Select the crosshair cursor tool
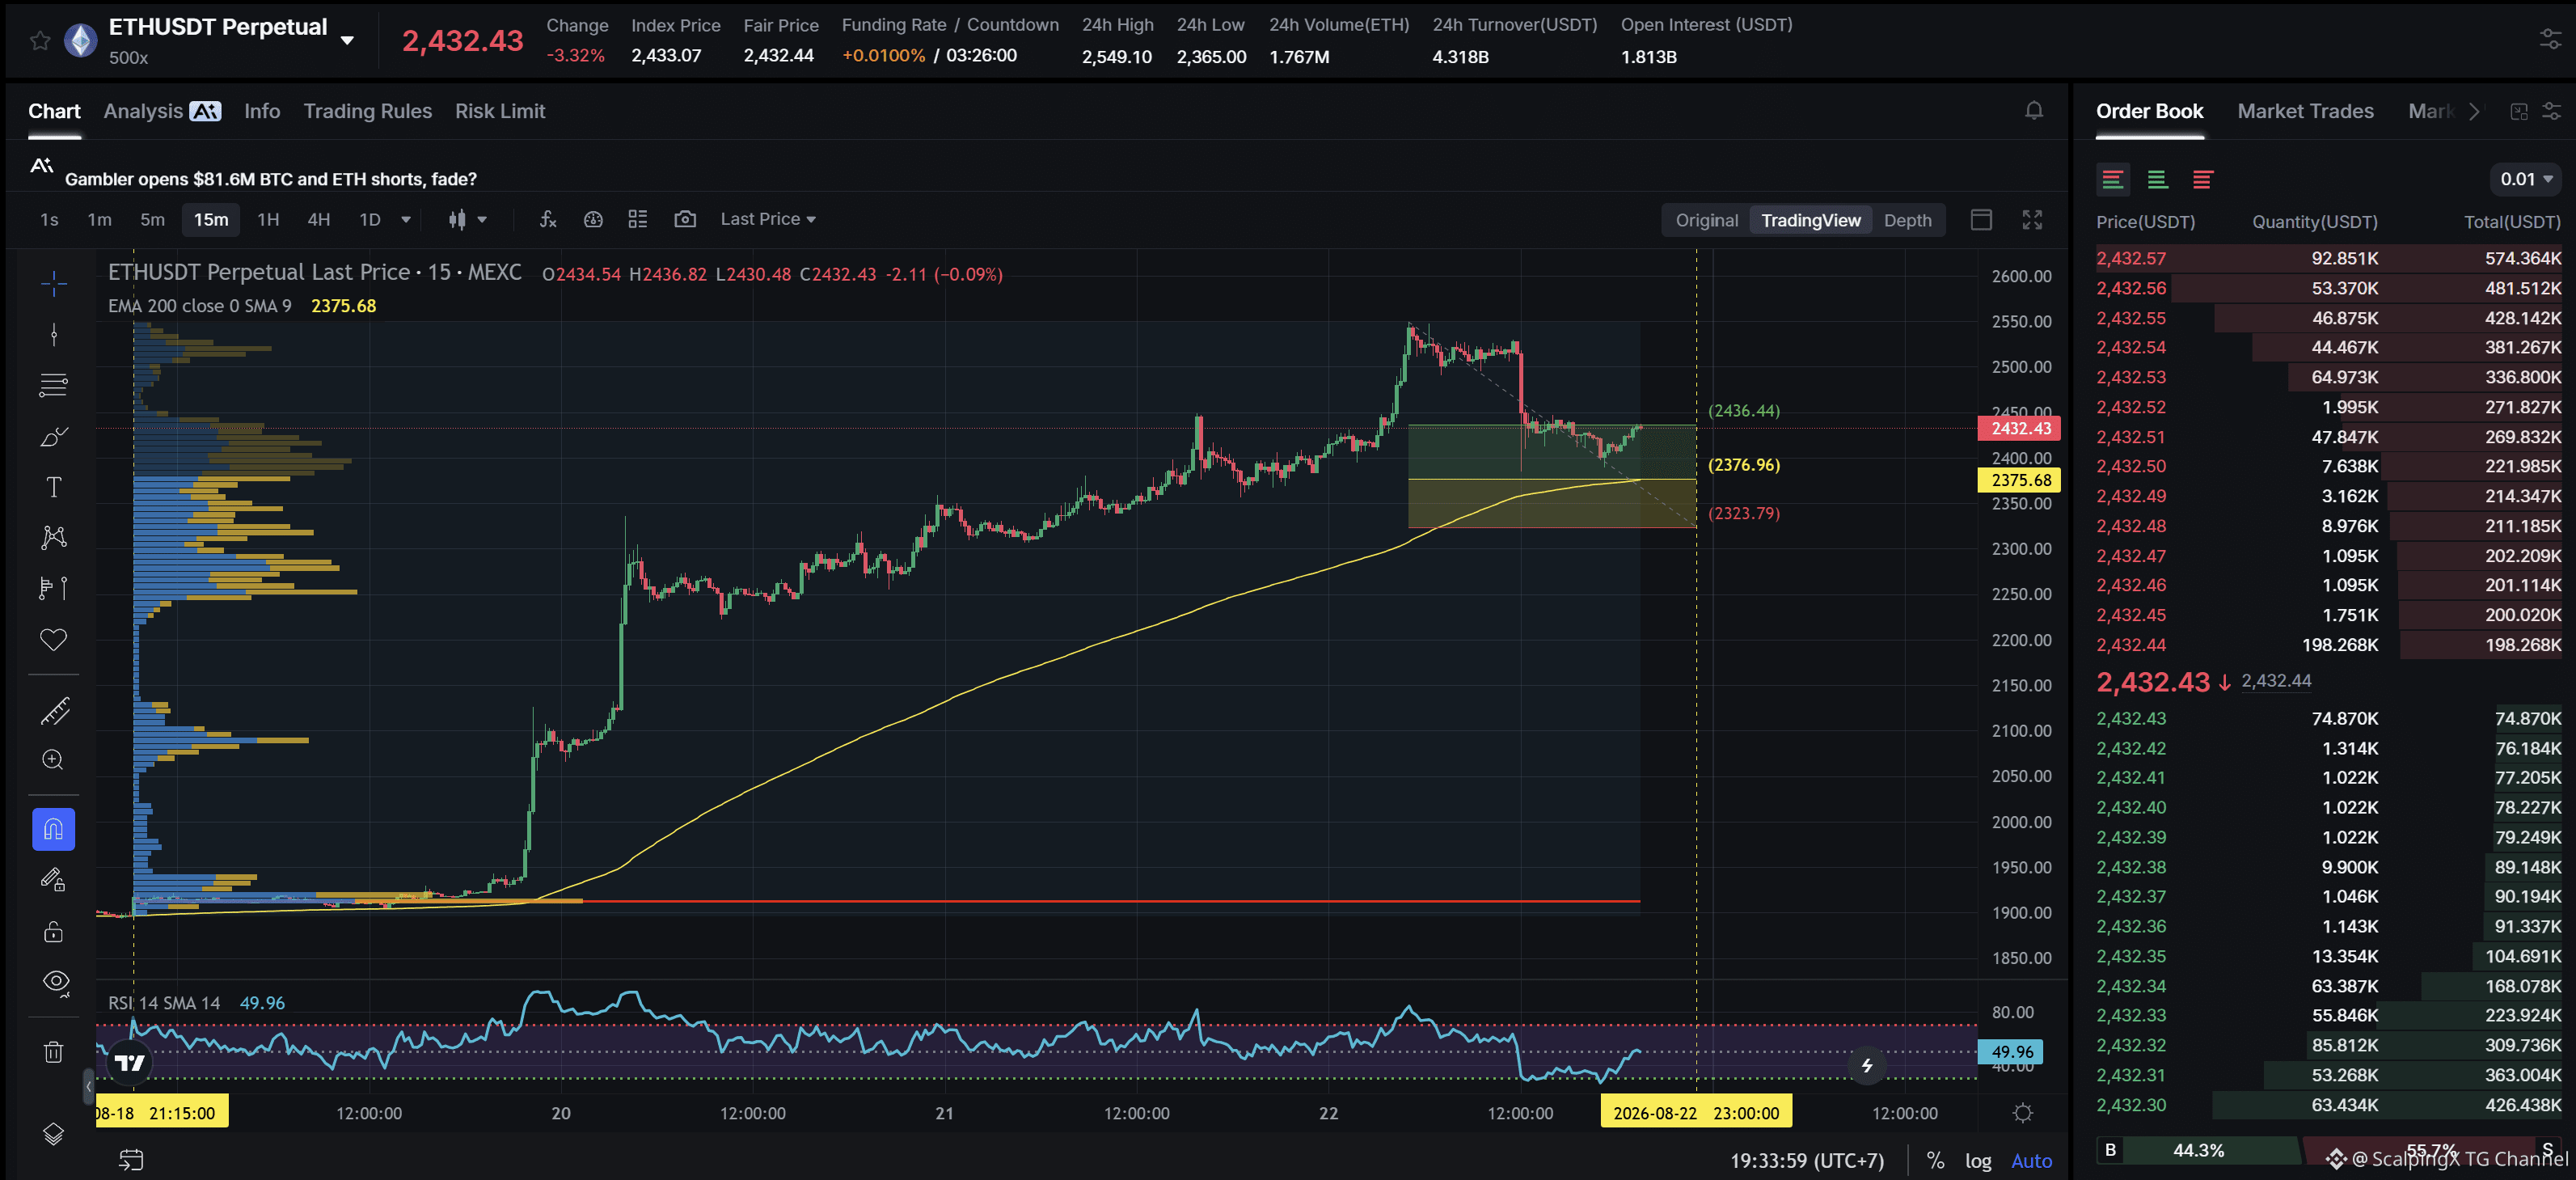 pos(54,284)
